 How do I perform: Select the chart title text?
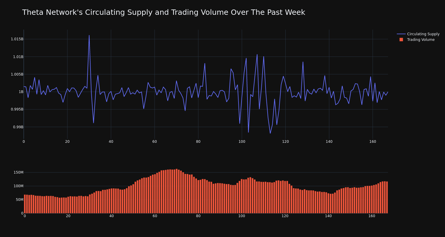(163, 12)
